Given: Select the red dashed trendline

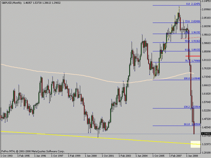Looking at the screenshot, I should (191, 38).
